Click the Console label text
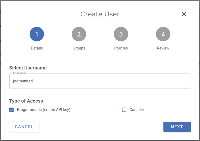Screen dimensions: 200x141 click(x=137, y=110)
